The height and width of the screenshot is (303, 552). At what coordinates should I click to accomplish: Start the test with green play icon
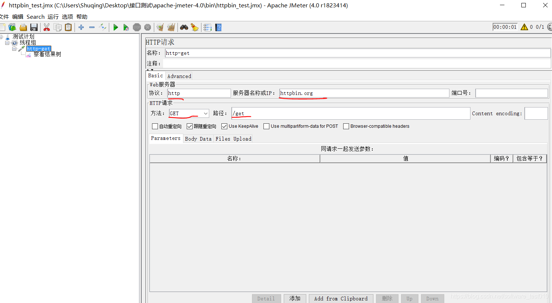[115, 27]
